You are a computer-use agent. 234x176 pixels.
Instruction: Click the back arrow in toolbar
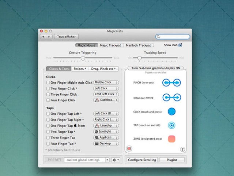pyautogui.click(x=43, y=37)
